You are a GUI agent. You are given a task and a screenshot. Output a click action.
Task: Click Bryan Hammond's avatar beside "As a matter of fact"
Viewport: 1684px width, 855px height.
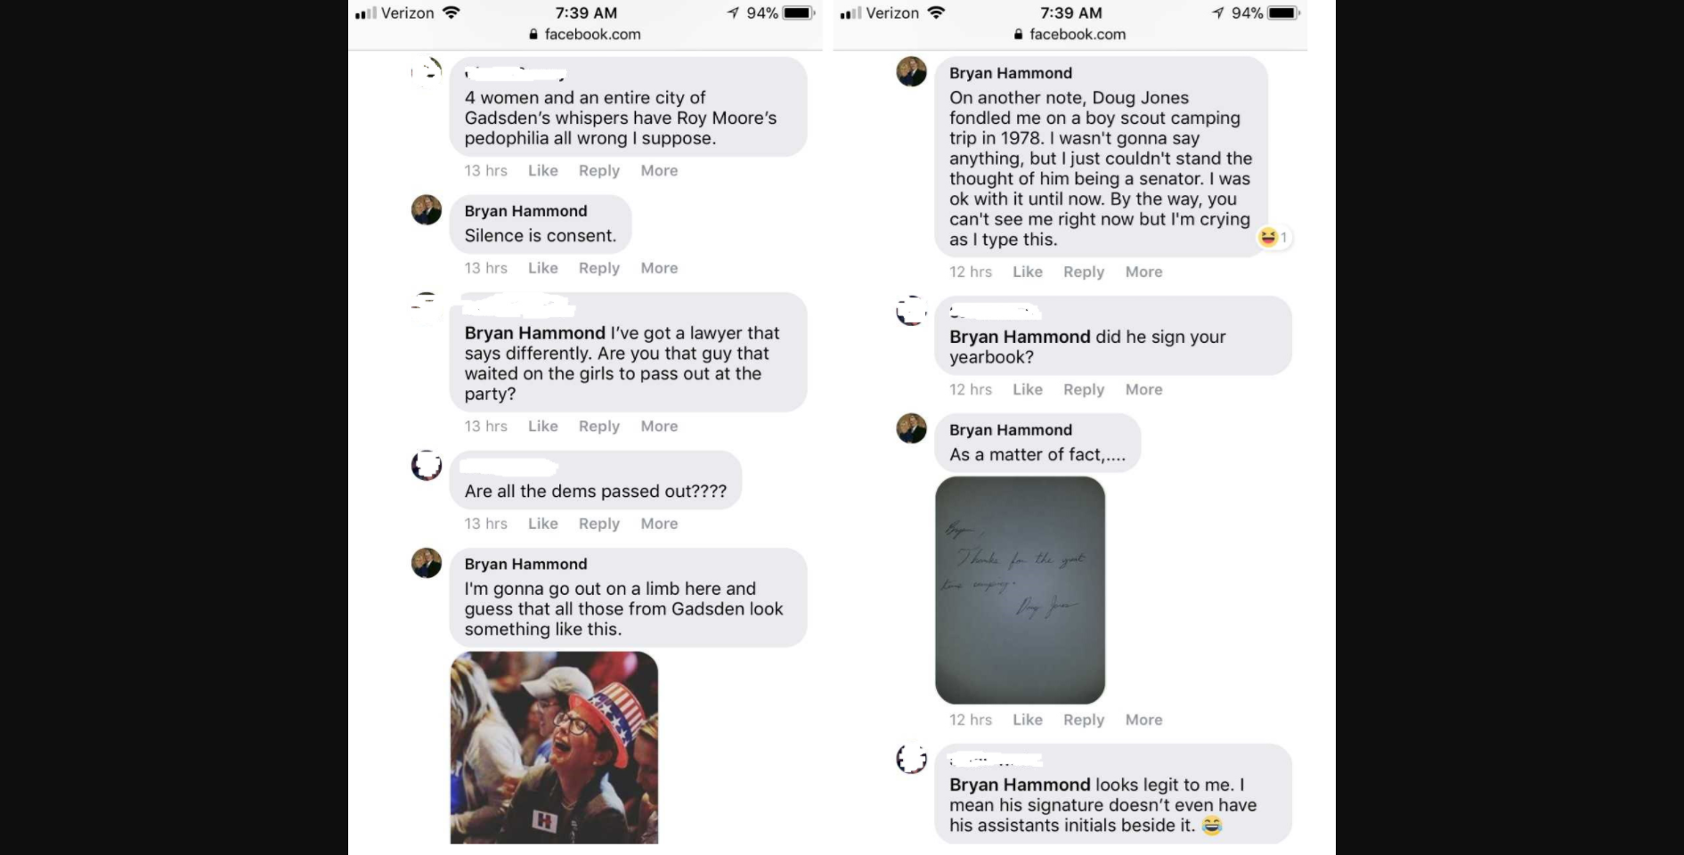(911, 428)
